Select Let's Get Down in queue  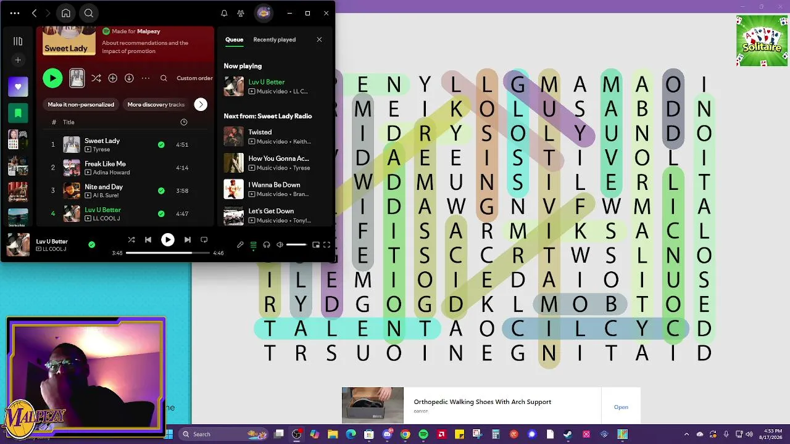273,216
